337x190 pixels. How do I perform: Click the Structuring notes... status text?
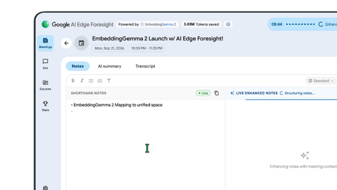tap(300, 93)
